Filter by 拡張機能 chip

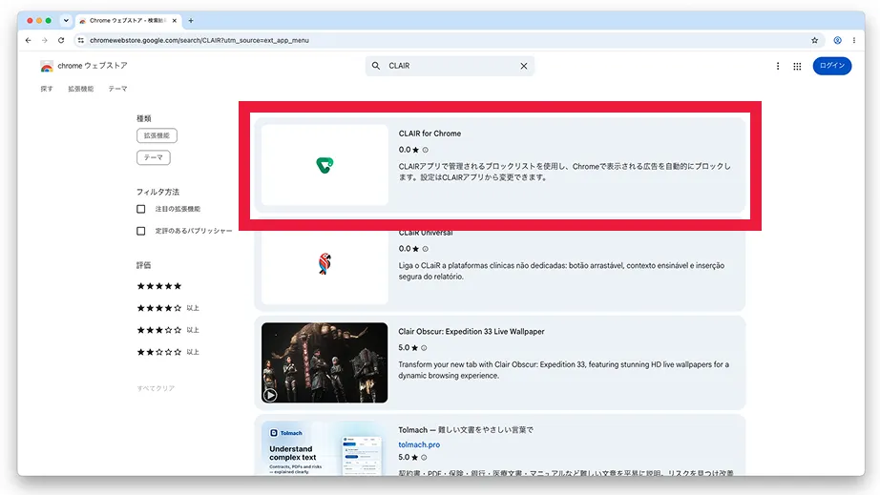click(x=157, y=135)
